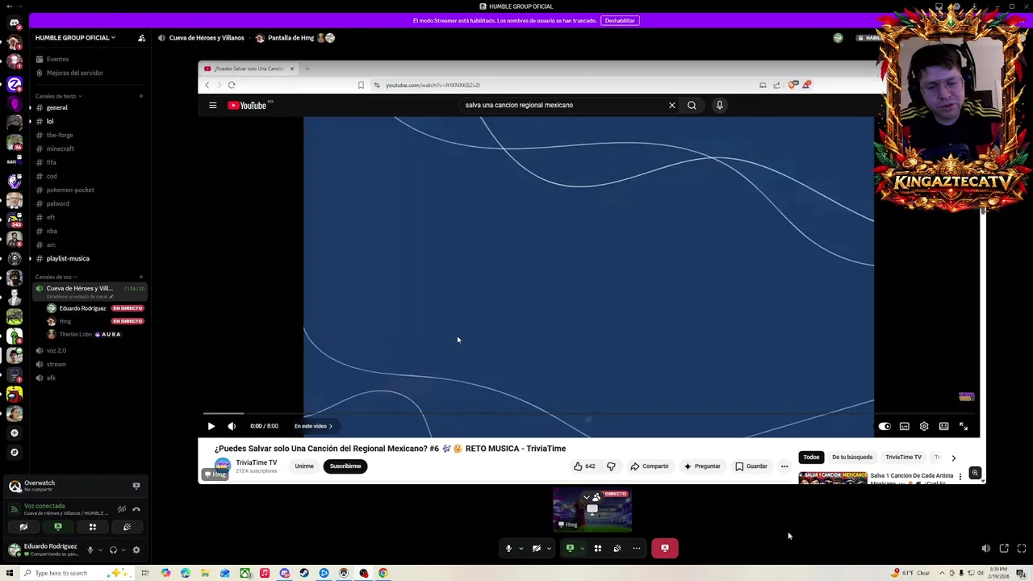Deafen with headphones icon
The width and height of the screenshot is (1033, 581).
click(113, 550)
